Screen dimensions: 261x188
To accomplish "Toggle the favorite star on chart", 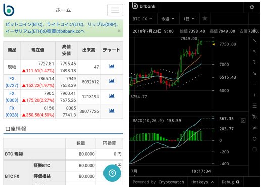I will click(x=205, y=18).
